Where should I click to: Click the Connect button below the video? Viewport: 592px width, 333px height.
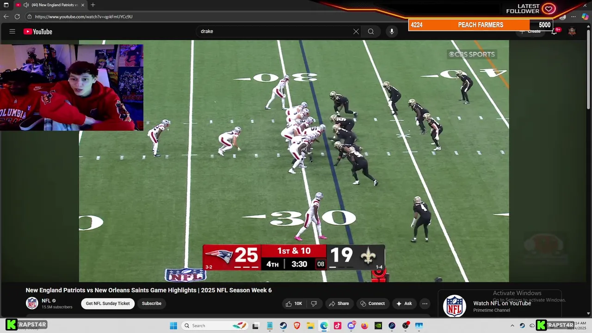point(372,303)
